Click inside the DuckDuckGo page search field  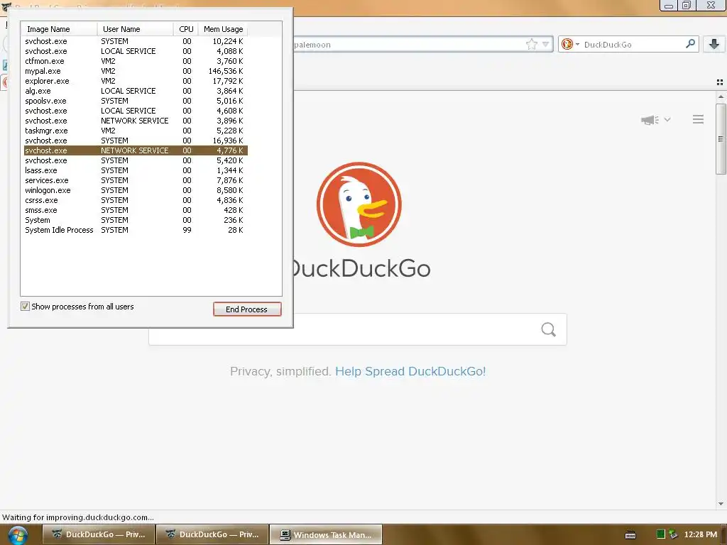point(358,329)
